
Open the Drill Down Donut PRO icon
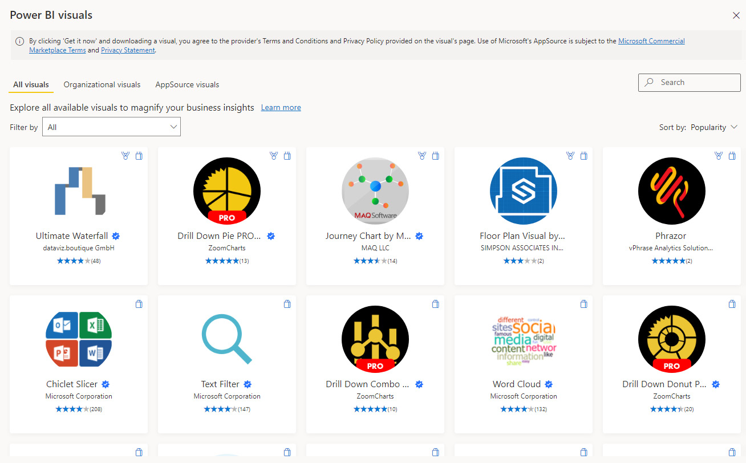[672, 339]
